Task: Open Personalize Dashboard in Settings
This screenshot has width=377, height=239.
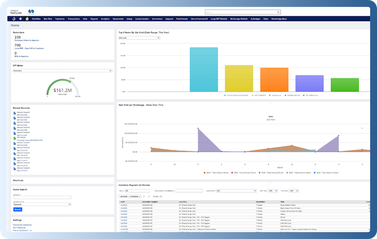Action: [22, 225]
